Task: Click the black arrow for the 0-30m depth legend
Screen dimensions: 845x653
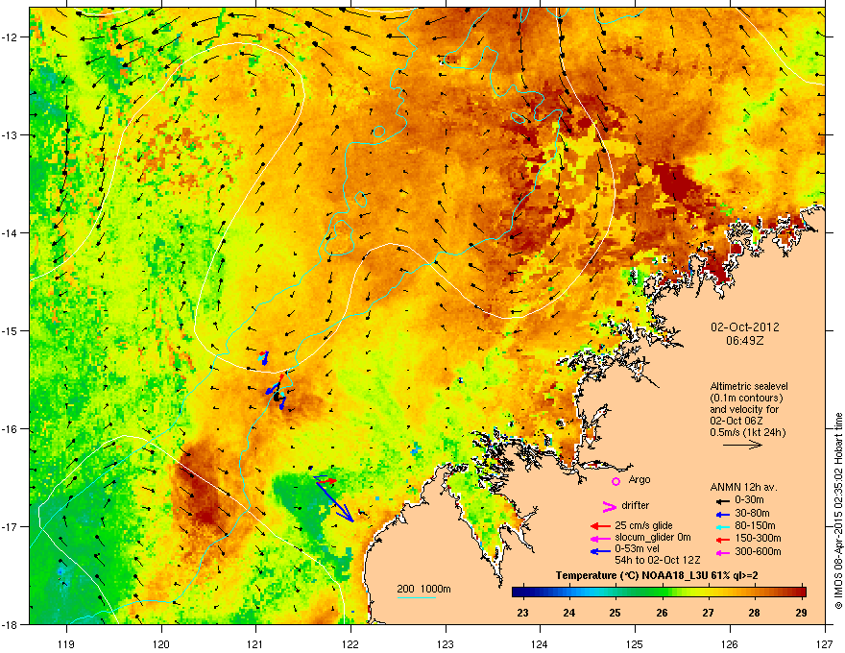Action: (x=723, y=500)
